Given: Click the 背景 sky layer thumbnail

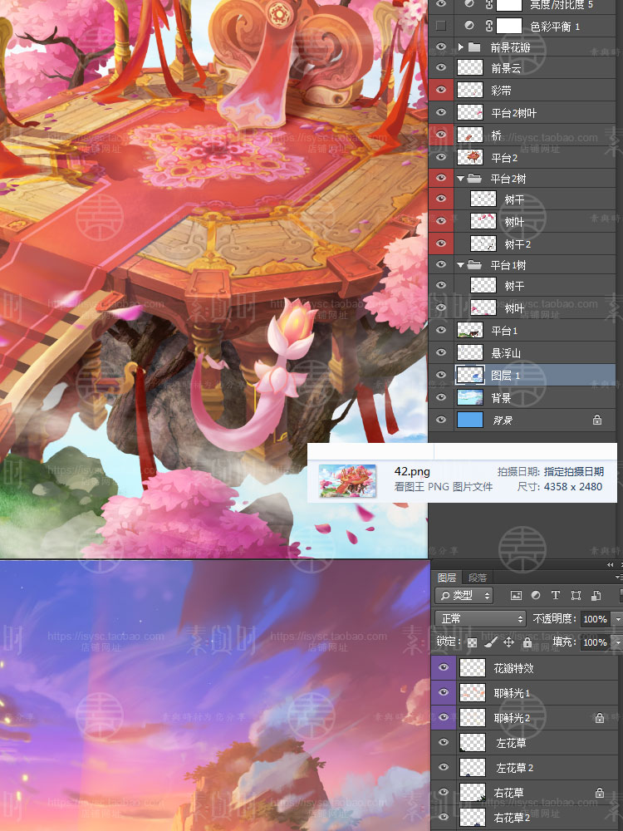Looking at the screenshot, I should click(470, 397).
